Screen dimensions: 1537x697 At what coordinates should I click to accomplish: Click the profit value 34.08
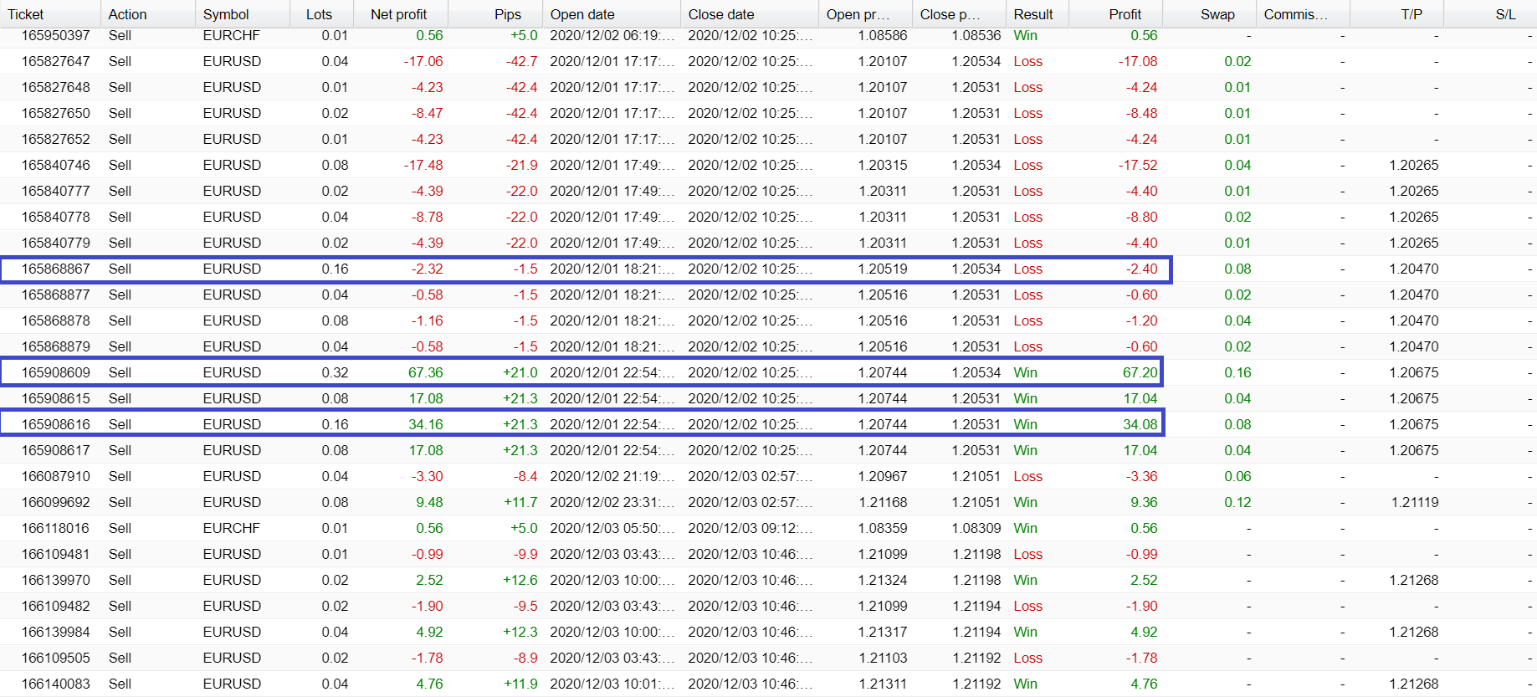pos(1140,424)
